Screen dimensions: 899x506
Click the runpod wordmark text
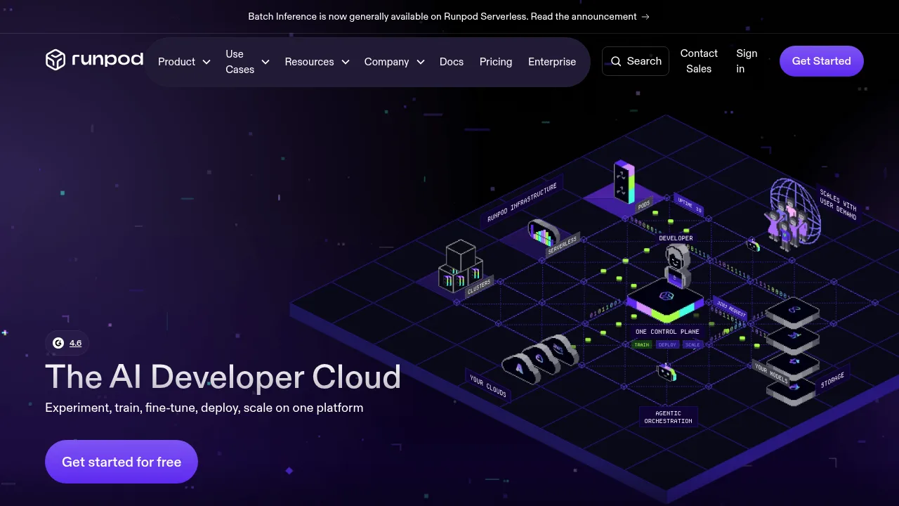(107, 60)
